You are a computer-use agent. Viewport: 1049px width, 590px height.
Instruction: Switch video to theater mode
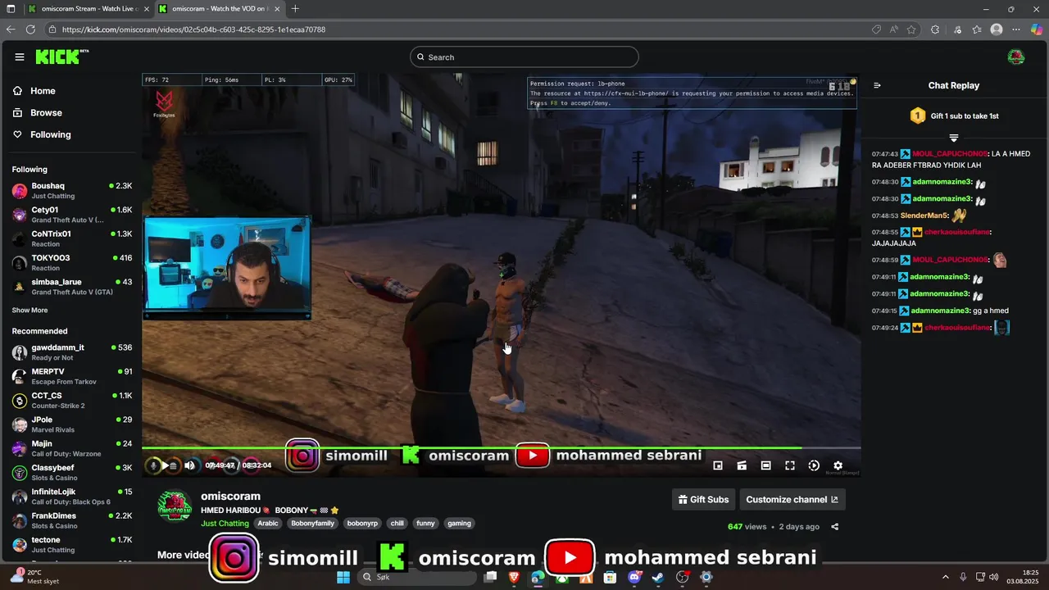tap(765, 465)
